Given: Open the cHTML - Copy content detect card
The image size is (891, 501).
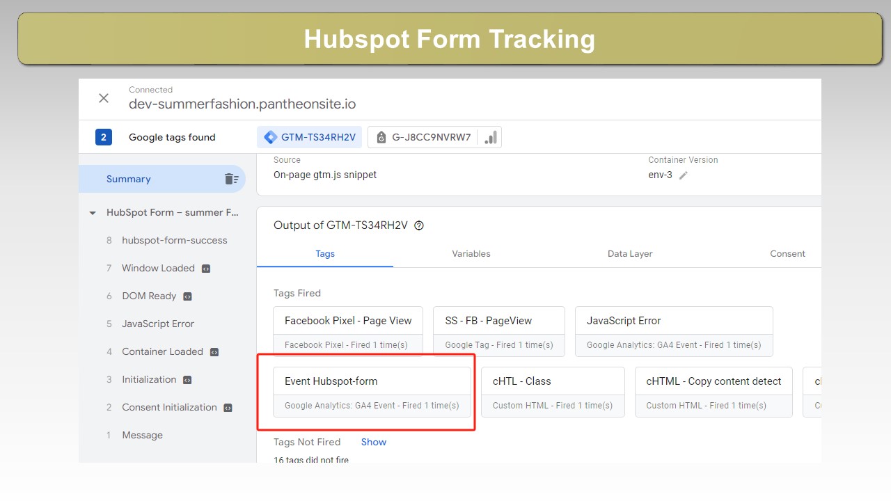Looking at the screenshot, I should pos(713,392).
